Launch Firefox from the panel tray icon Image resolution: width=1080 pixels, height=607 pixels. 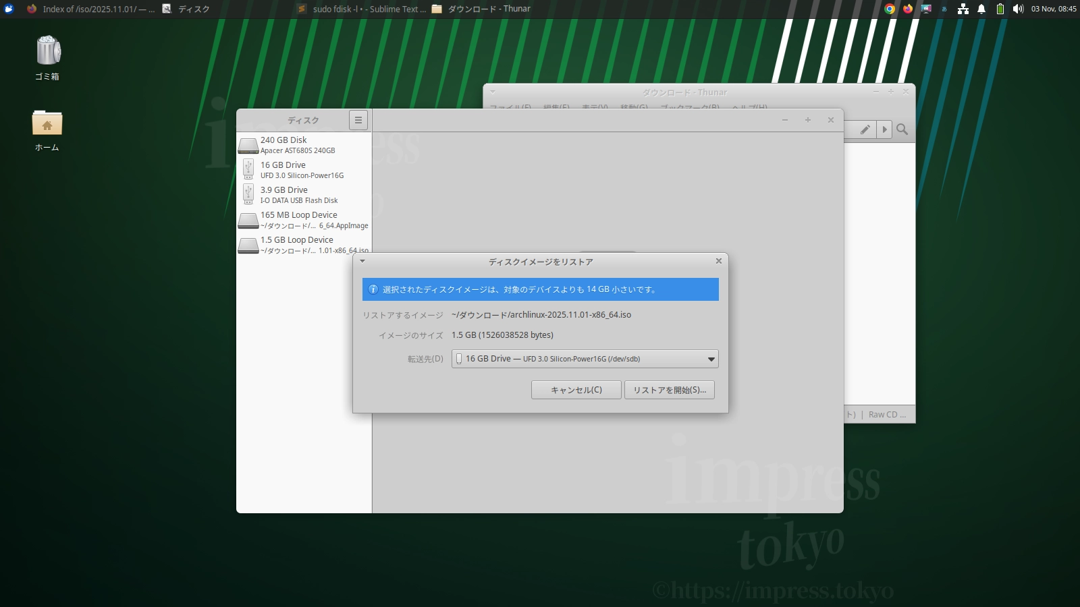[908, 9]
